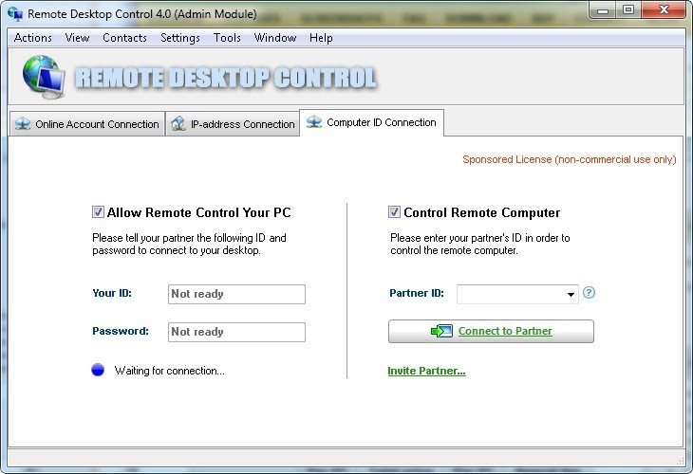Minimize the Remote Desktop Control window

coord(603,10)
